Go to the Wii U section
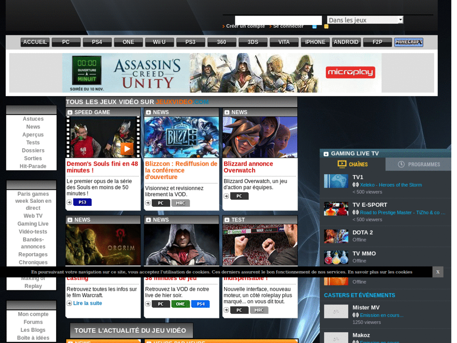457x343 pixels. tap(159, 42)
